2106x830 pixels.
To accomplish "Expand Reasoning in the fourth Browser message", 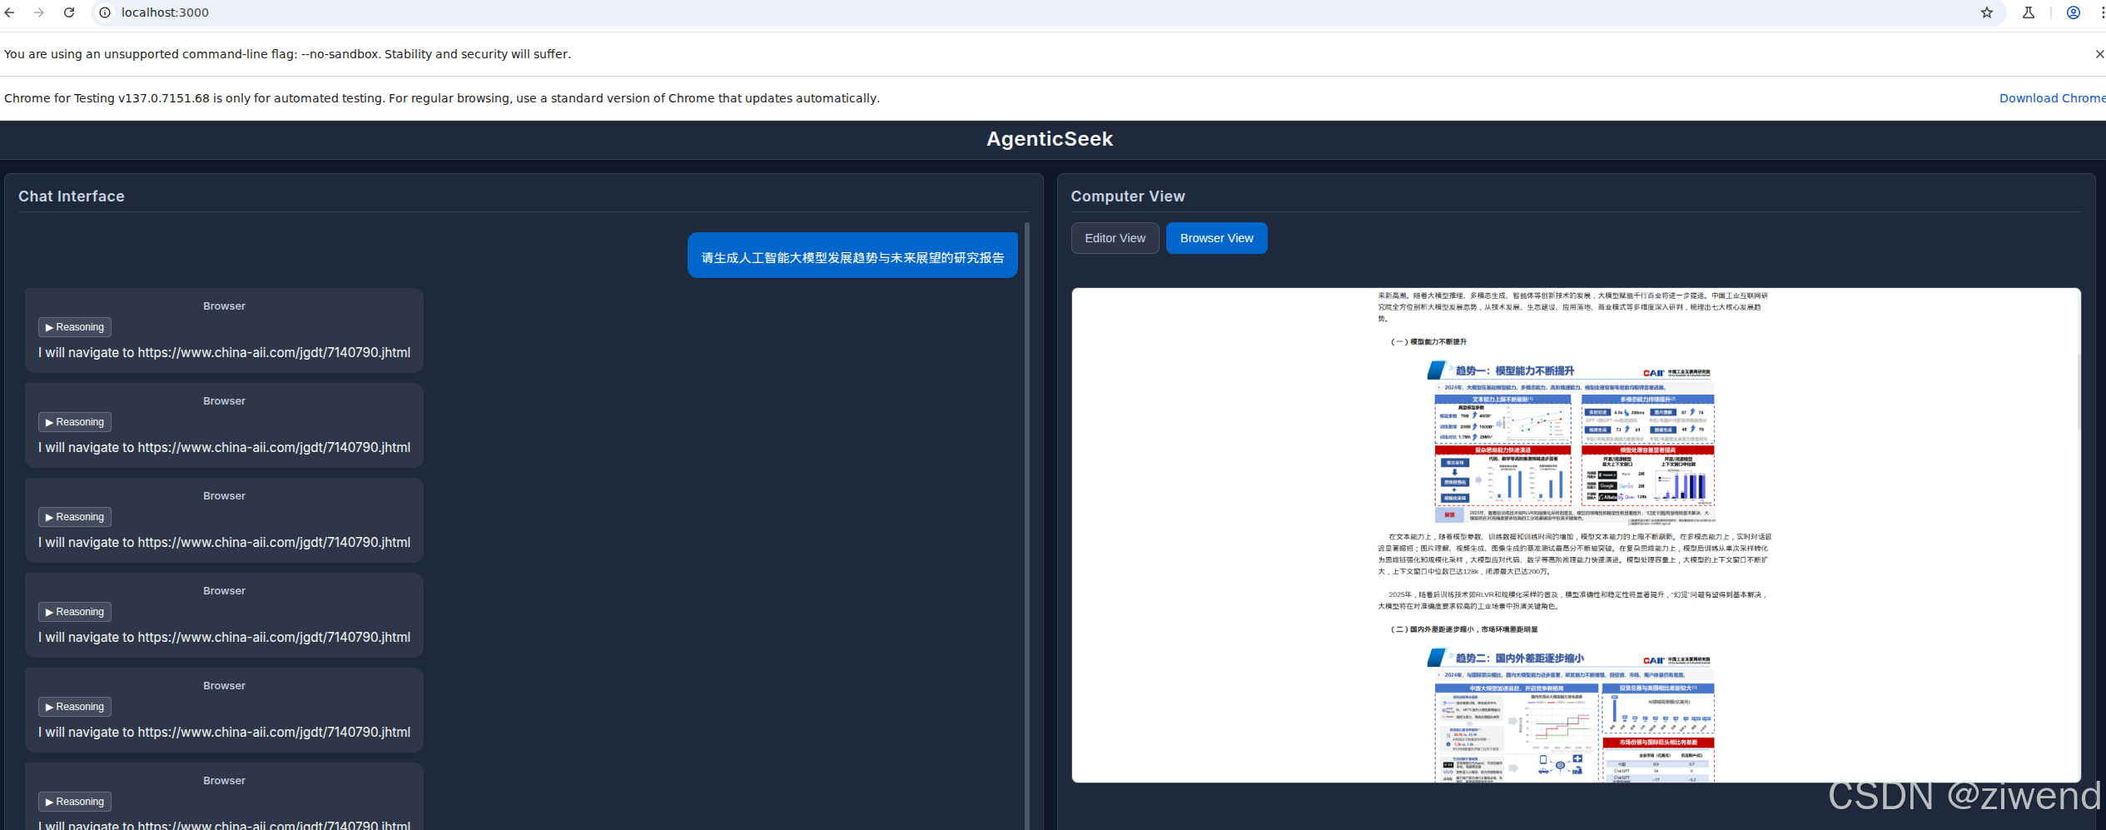I will (75, 612).
